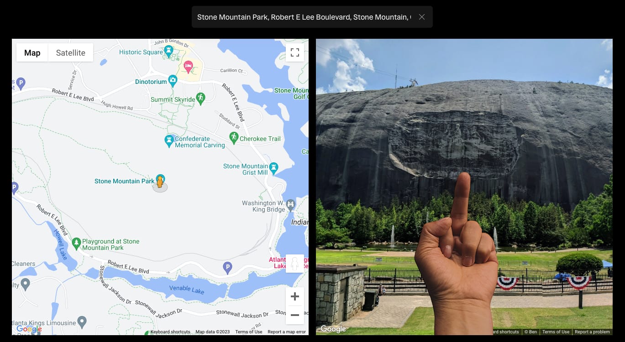Toggle fullscreen map view icon

(x=295, y=52)
